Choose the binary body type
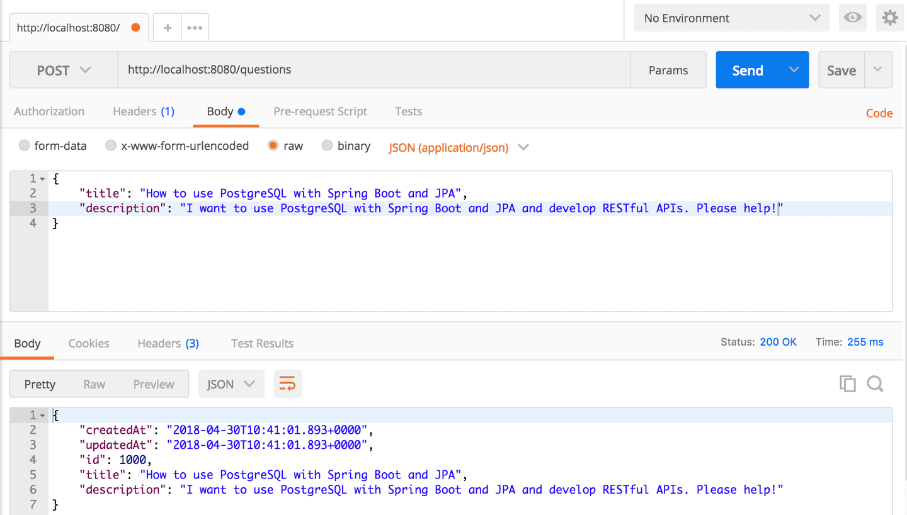 327,146
